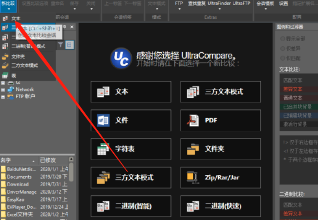Launch UltraFinder from the ribbon
The image size is (318, 220).
pos(219,3)
